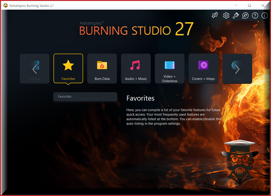Maximize the Burning Studio window

249,5
